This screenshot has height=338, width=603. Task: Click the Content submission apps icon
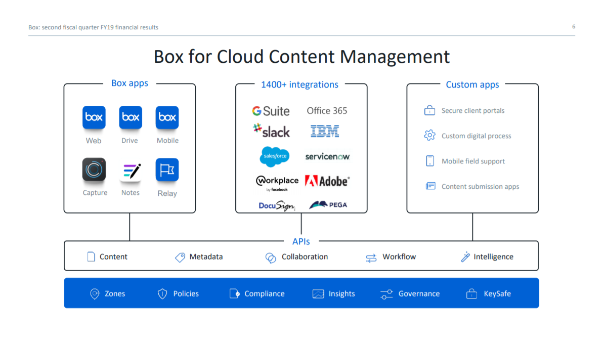pos(430,186)
